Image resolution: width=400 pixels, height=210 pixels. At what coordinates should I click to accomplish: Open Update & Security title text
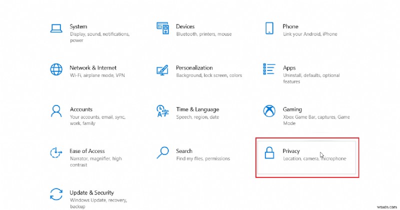click(x=91, y=192)
